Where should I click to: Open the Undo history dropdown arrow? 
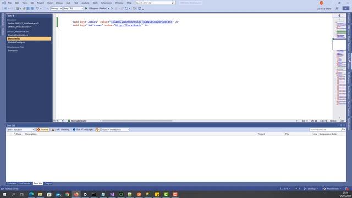tap(41, 9)
